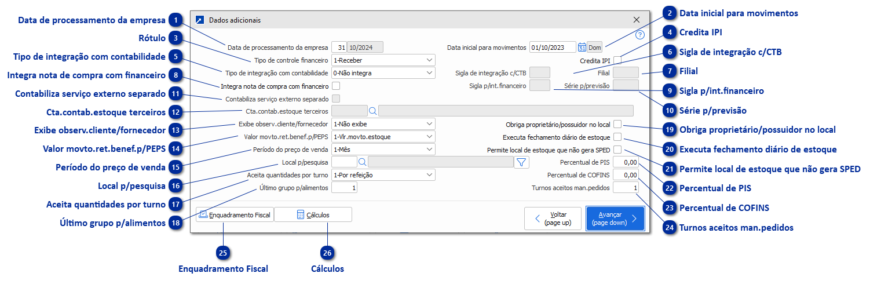Click the filter funnel icon
This screenshot has height=284, width=870.
[x=521, y=162]
